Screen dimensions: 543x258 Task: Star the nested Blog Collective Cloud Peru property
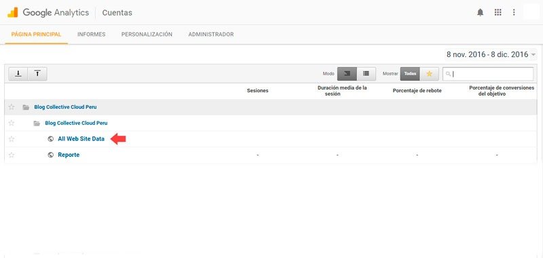(x=12, y=123)
